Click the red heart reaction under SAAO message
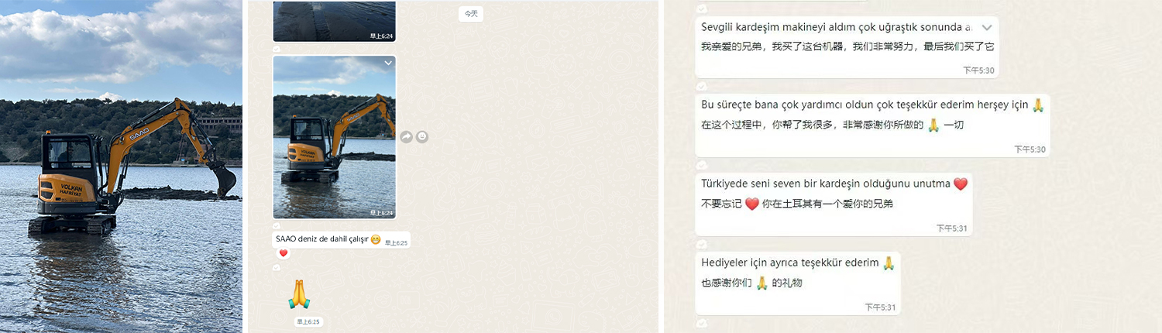 tap(283, 253)
